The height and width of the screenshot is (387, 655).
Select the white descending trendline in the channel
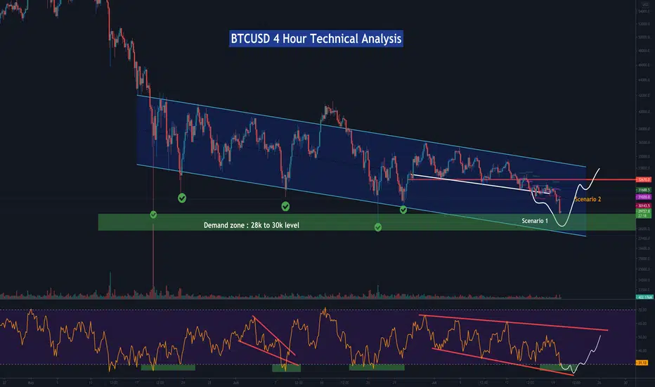coord(481,184)
